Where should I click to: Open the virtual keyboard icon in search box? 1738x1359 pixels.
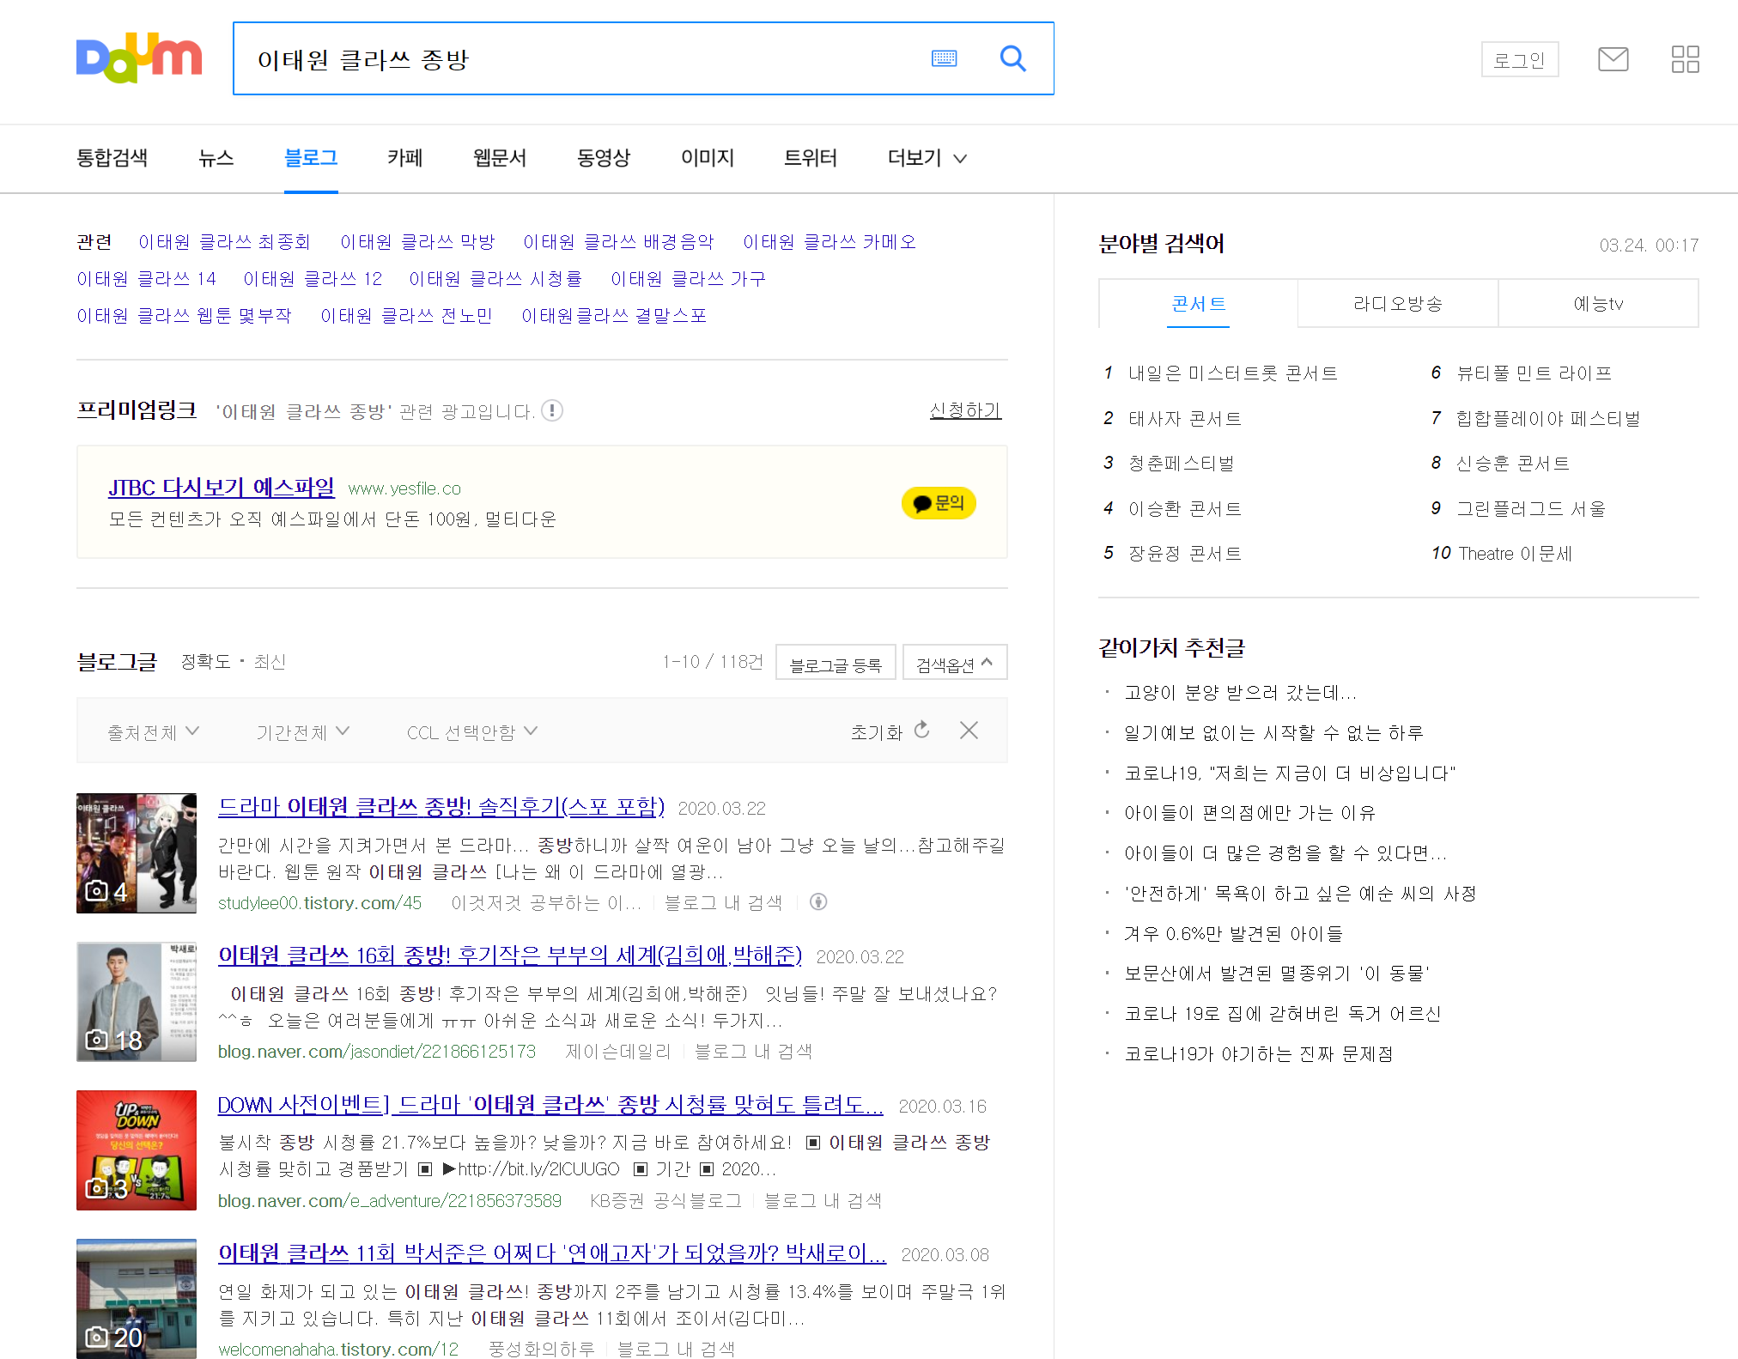944,58
